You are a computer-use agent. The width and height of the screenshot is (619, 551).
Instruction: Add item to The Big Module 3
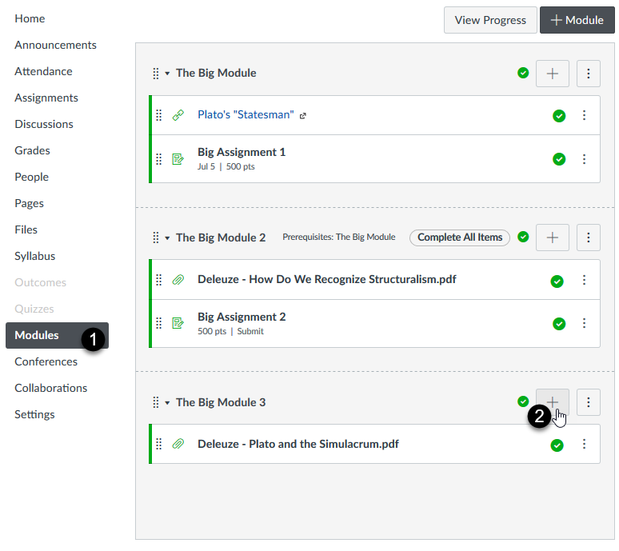pos(553,402)
